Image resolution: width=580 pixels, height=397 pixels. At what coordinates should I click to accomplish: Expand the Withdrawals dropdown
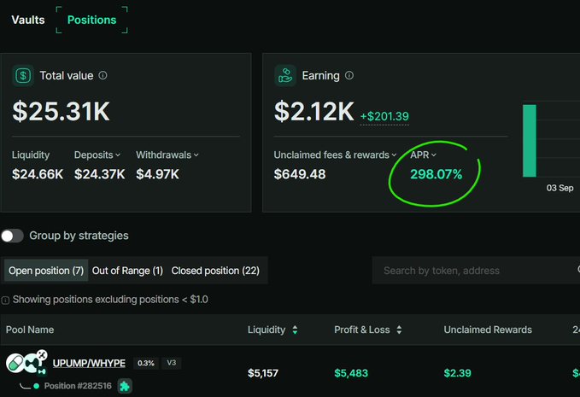click(167, 155)
